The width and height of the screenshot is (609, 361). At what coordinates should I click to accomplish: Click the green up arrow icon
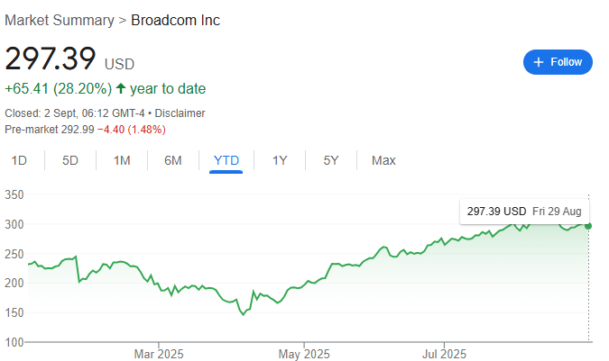coord(121,88)
